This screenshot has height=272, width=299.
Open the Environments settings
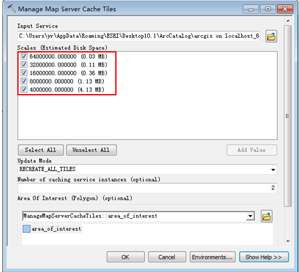213,257
